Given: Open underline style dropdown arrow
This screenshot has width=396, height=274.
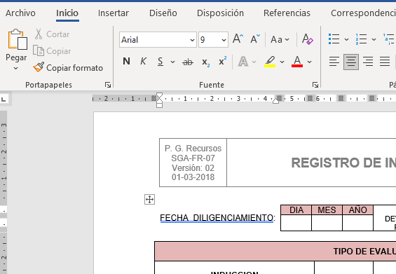Looking at the screenshot, I should point(172,62).
